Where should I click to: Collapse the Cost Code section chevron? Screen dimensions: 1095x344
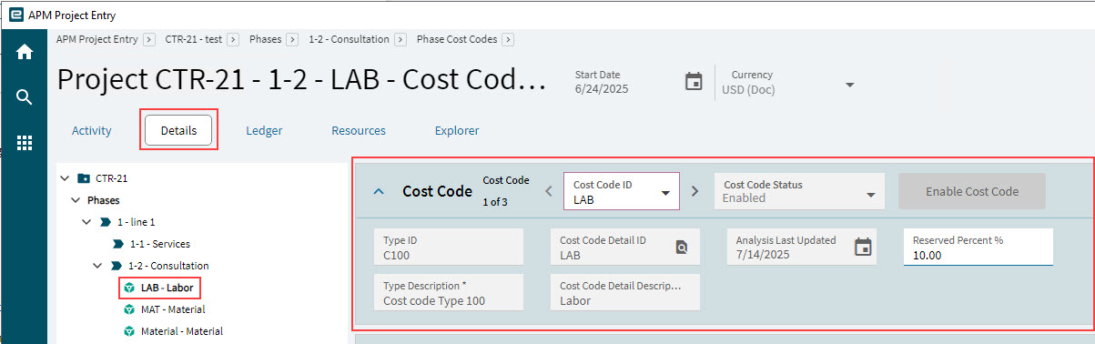(380, 191)
